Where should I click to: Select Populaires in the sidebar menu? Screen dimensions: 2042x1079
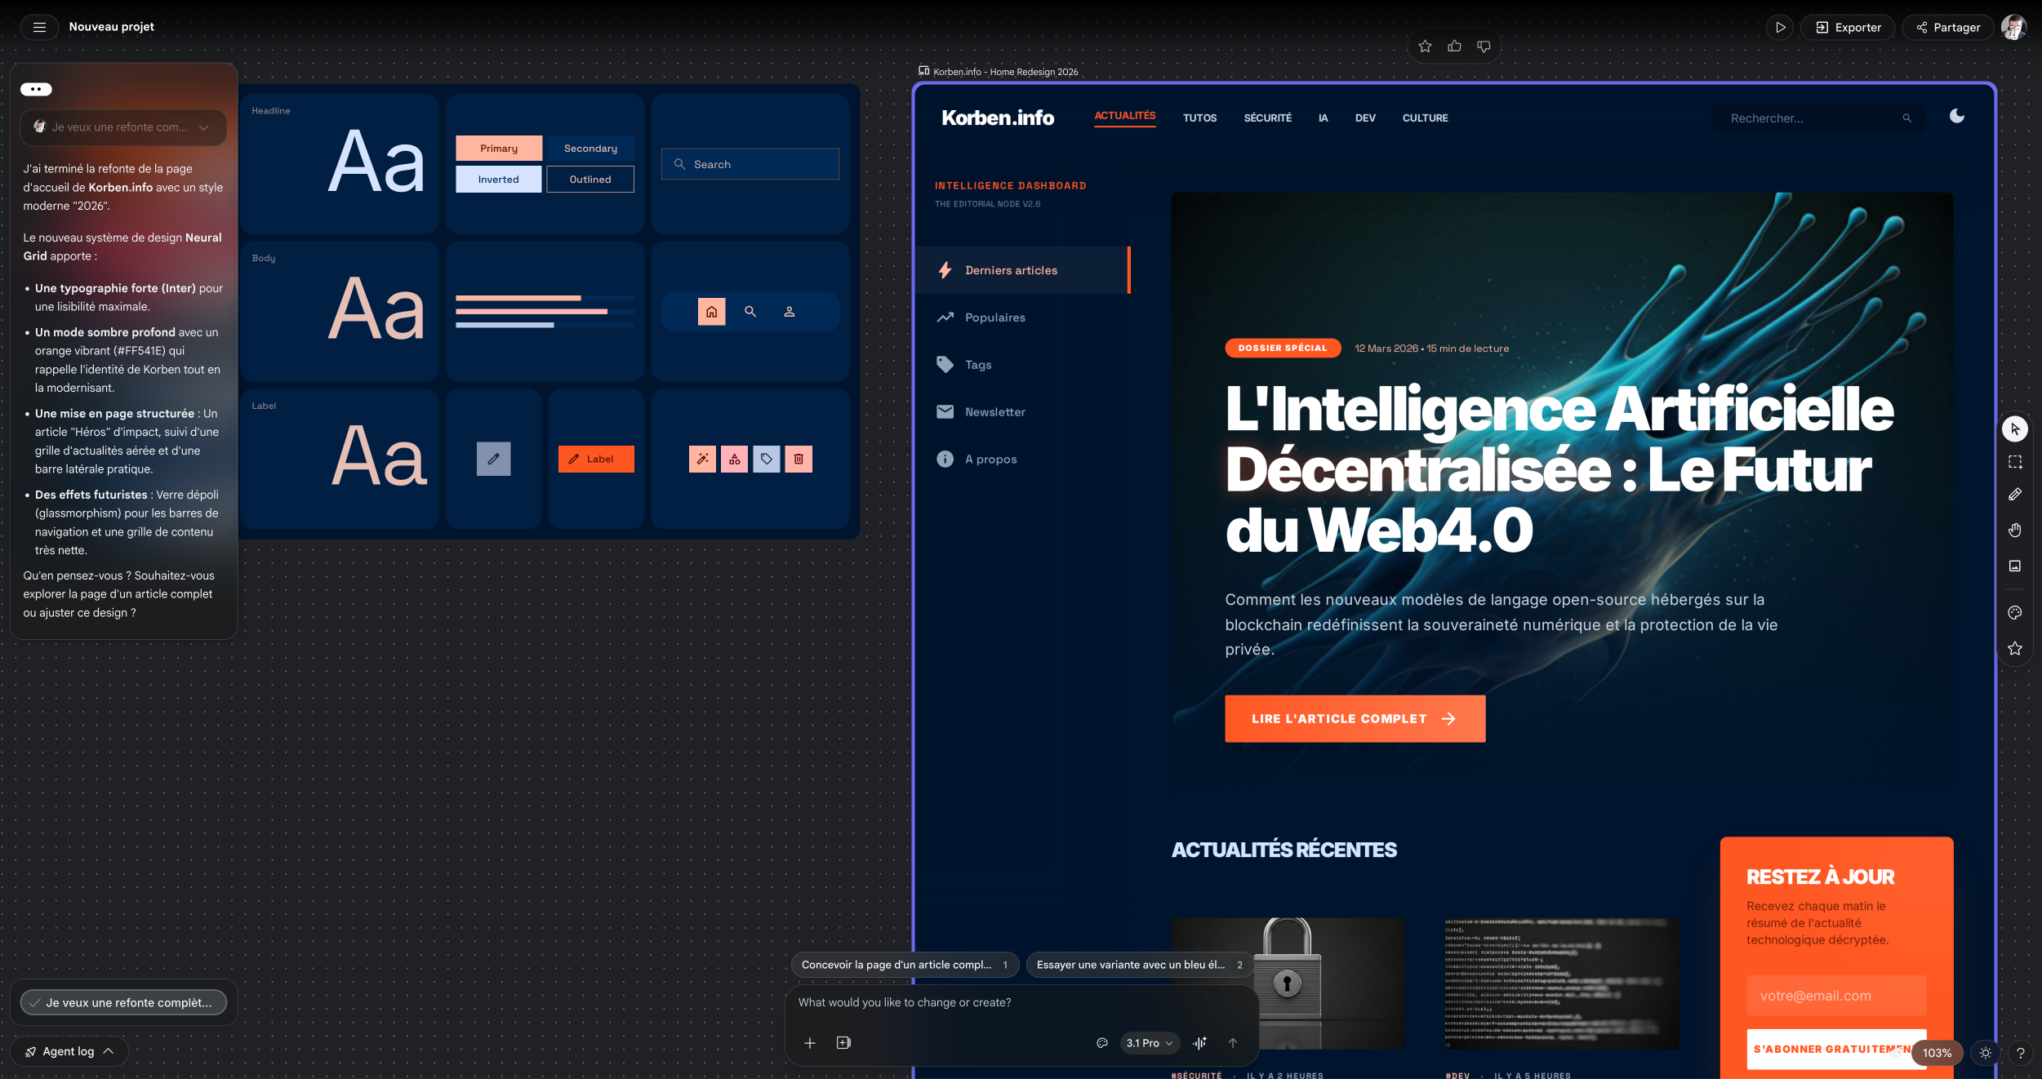tap(994, 317)
